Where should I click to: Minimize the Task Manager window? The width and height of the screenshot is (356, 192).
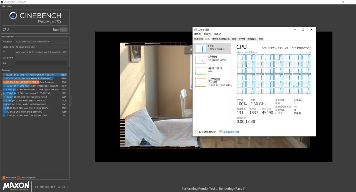295,30
